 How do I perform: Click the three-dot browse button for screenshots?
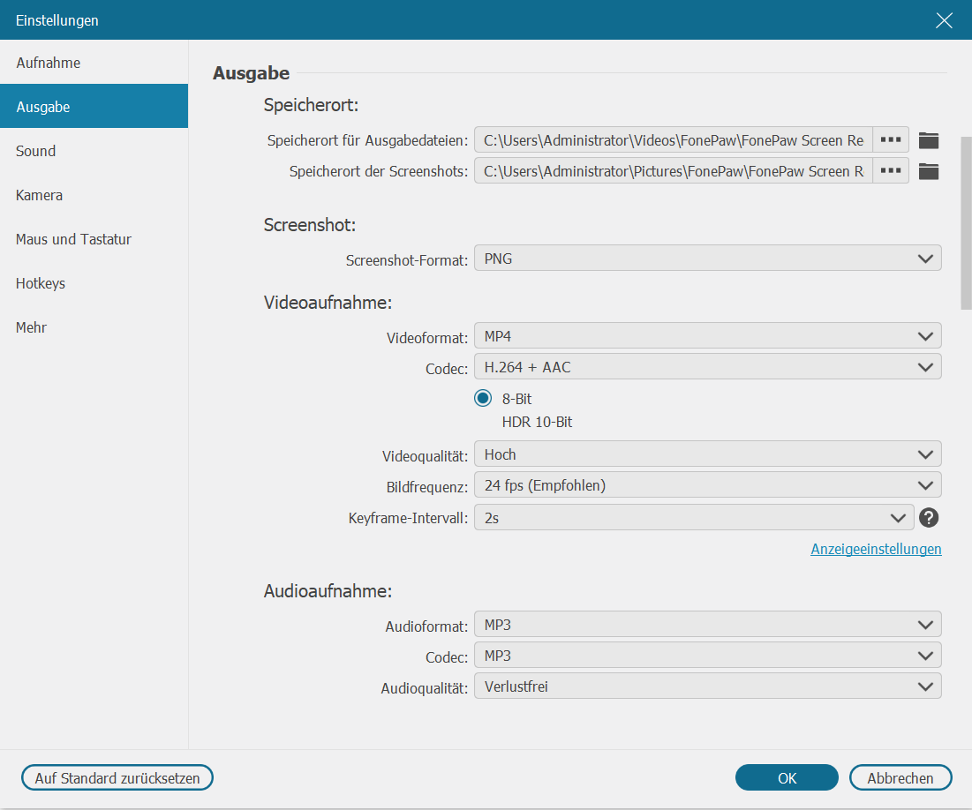point(891,171)
